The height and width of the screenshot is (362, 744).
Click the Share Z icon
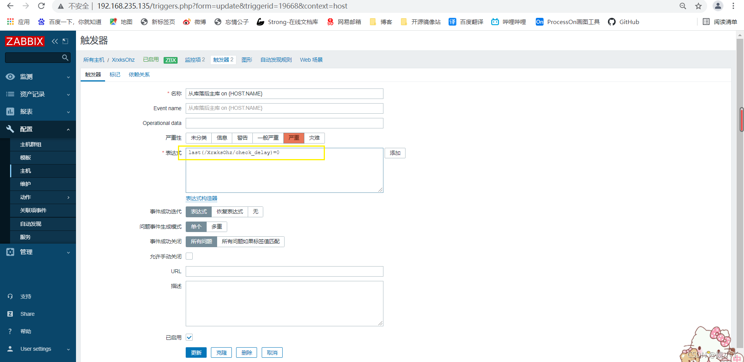(x=10, y=314)
